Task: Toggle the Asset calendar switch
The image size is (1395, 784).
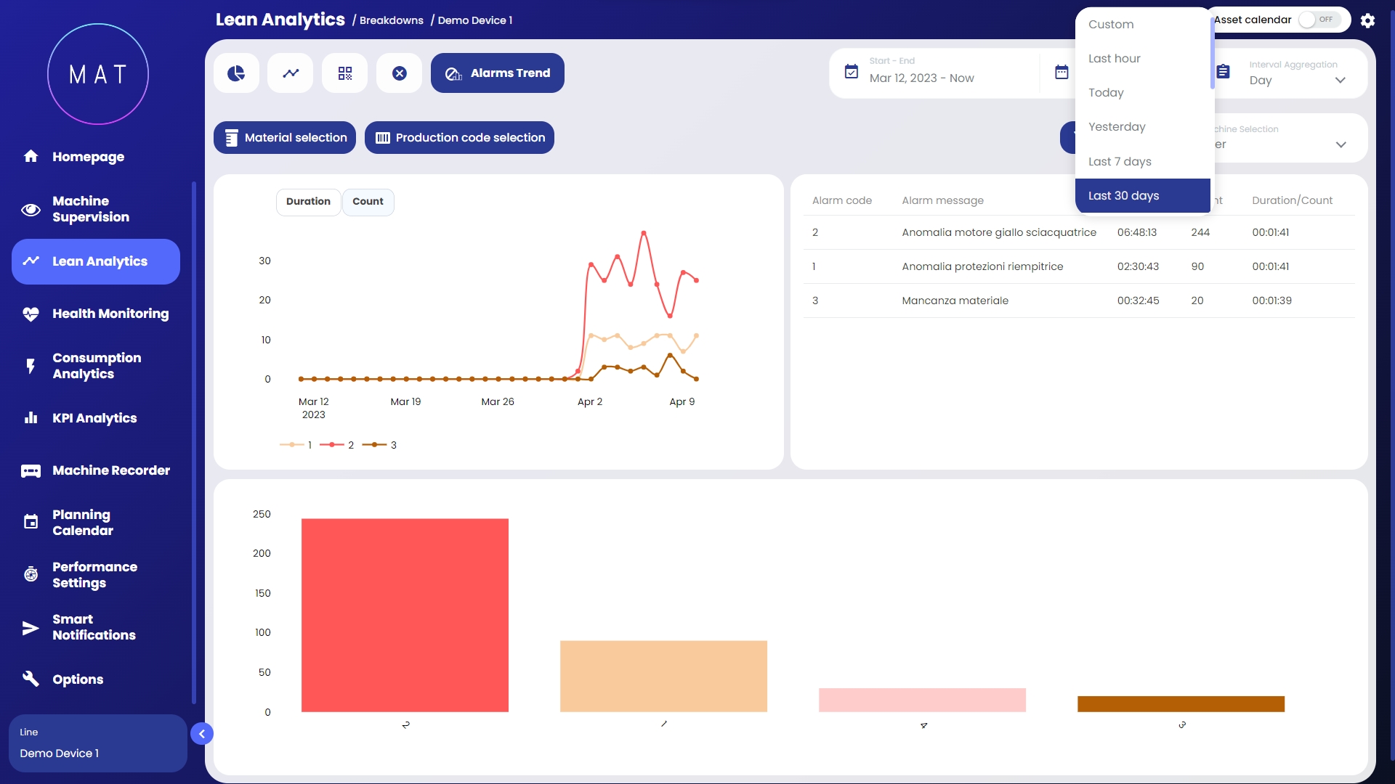Action: click(x=1319, y=20)
